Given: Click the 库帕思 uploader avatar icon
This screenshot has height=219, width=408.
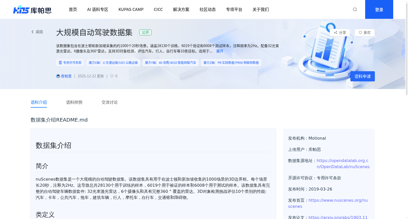Looking at the screenshot, I should (x=58, y=76).
